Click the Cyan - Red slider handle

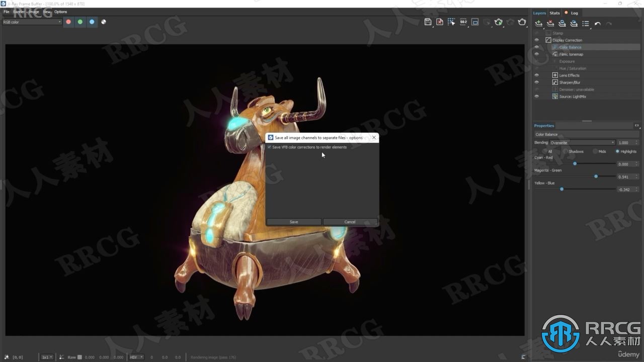click(x=575, y=164)
